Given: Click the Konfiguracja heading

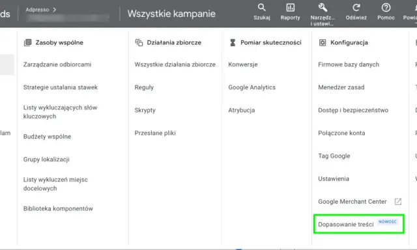Looking at the screenshot, I should tap(349, 42).
